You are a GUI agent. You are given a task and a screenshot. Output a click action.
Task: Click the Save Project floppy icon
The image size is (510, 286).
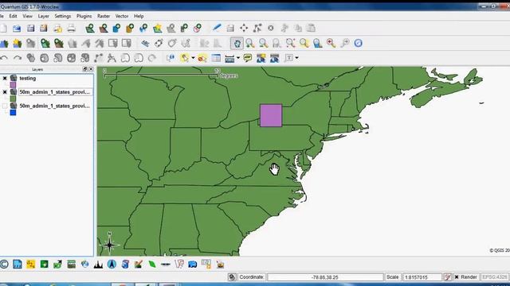click(x=30, y=29)
